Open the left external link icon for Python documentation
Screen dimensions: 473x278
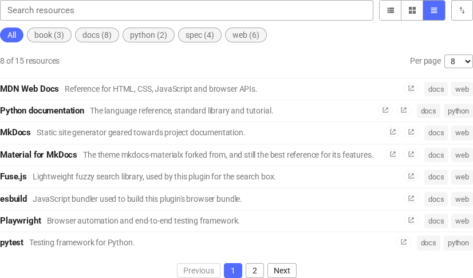point(385,110)
